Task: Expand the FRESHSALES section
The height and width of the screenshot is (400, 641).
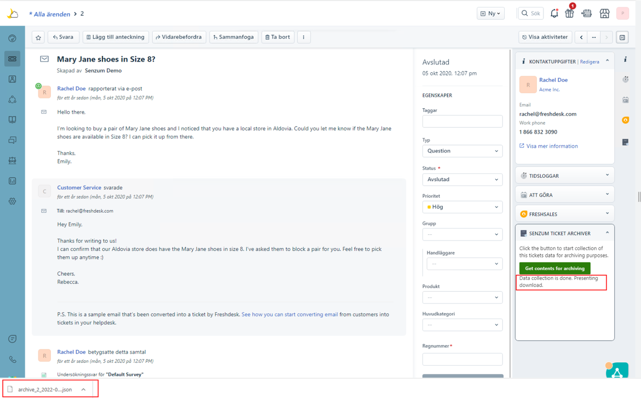Action: pyautogui.click(x=564, y=214)
